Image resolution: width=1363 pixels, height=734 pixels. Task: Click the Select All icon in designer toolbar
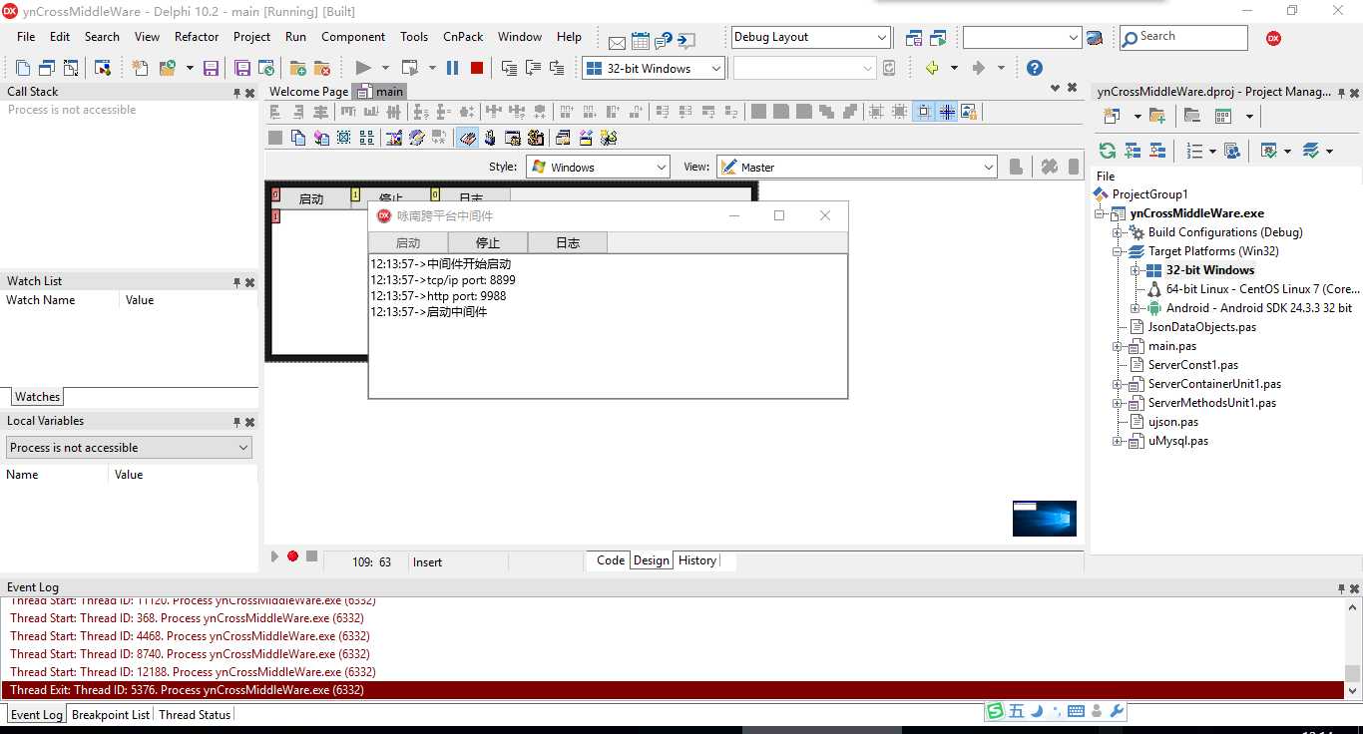pyautogui.click(x=344, y=138)
